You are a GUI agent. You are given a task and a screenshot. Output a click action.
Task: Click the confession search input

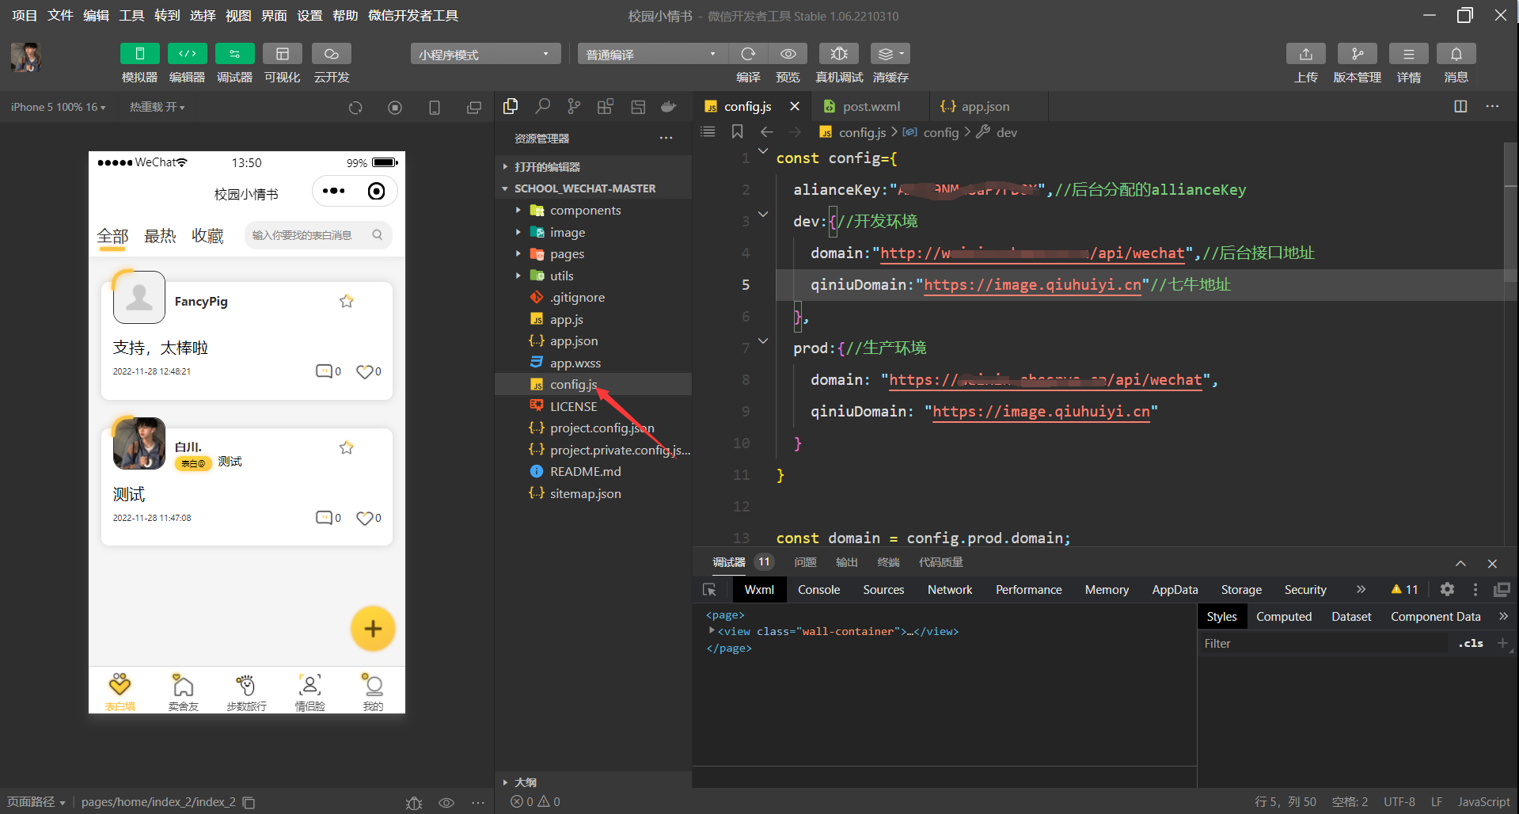pyautogui.click(x=318, y=235)
